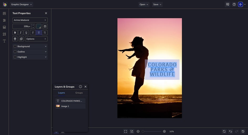Open the help question mark icon
The height and width of the screenshot is (135, 248).
tap(234, 4)
